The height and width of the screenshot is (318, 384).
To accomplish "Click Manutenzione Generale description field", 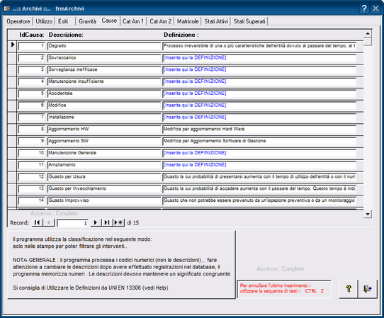I will click(104, 153).
